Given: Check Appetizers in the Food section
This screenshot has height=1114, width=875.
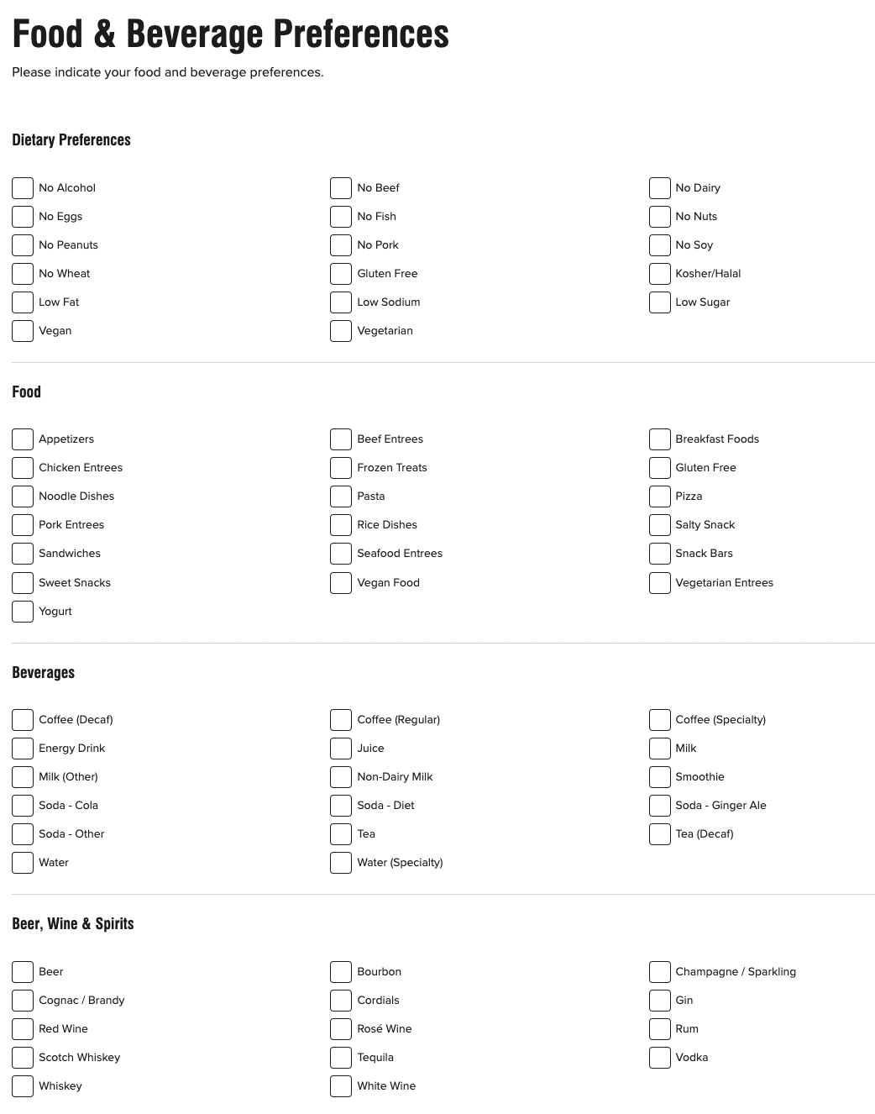Looking at the screenshot, I should pyautogui.click(x=22, y=439).
